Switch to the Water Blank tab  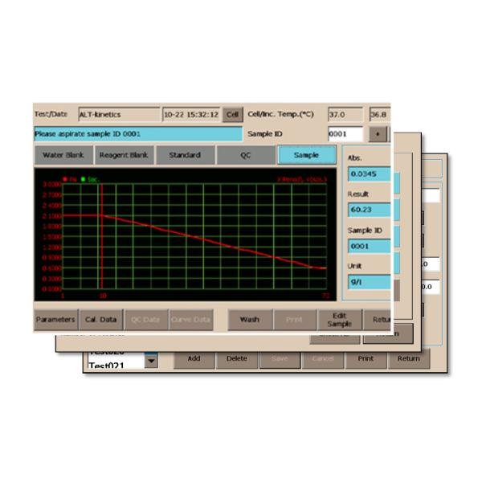[x=63, y=155]
